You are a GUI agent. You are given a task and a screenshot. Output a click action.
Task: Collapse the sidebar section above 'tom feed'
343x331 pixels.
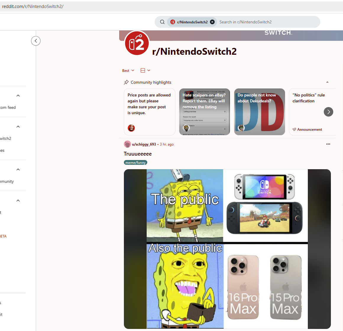[x=18, y=96]
